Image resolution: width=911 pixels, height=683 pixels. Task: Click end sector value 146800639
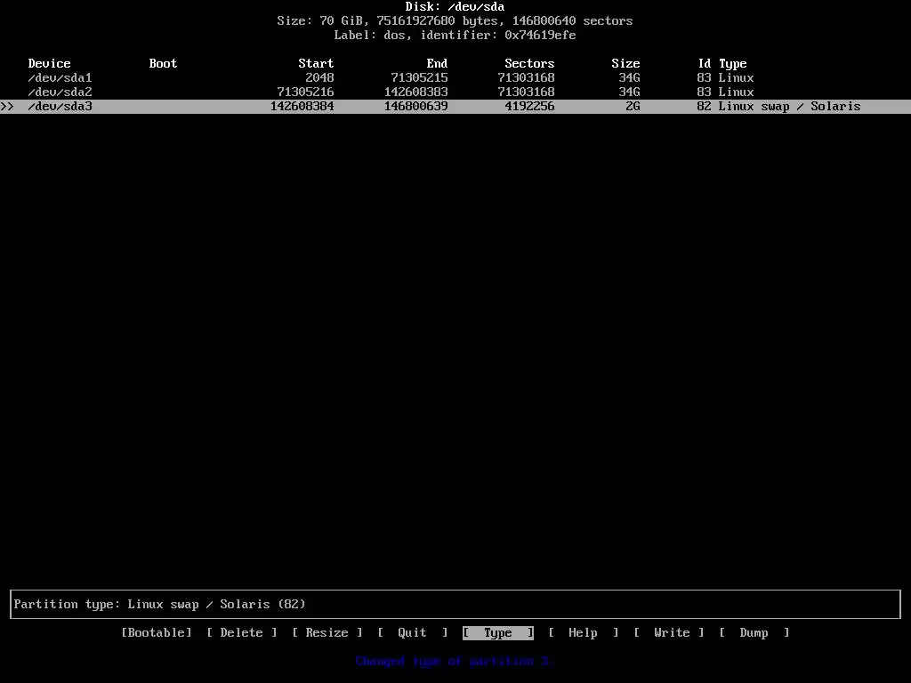pos(416,107)
